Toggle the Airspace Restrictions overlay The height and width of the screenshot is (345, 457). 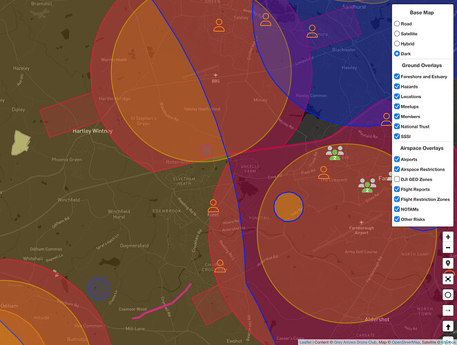(x=397, y=169)
